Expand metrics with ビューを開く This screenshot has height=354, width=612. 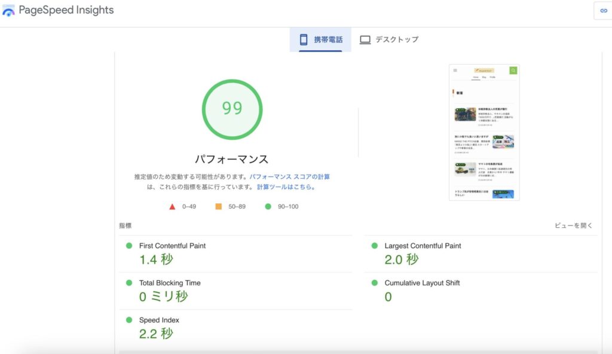pyautogui.click(x=573, y=225)
